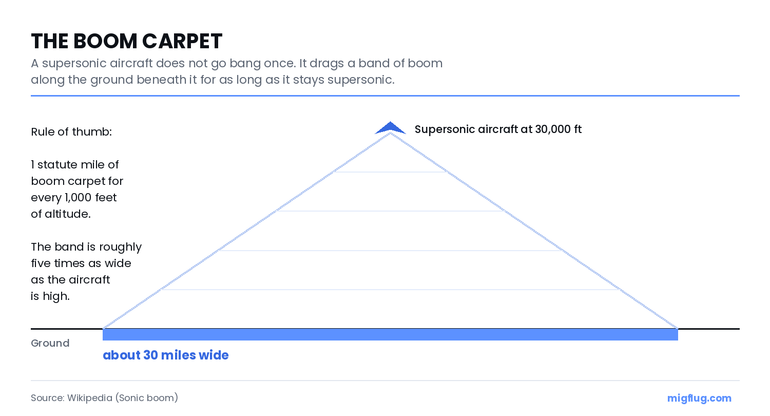Click the migflug.com link

pos(699,398)
